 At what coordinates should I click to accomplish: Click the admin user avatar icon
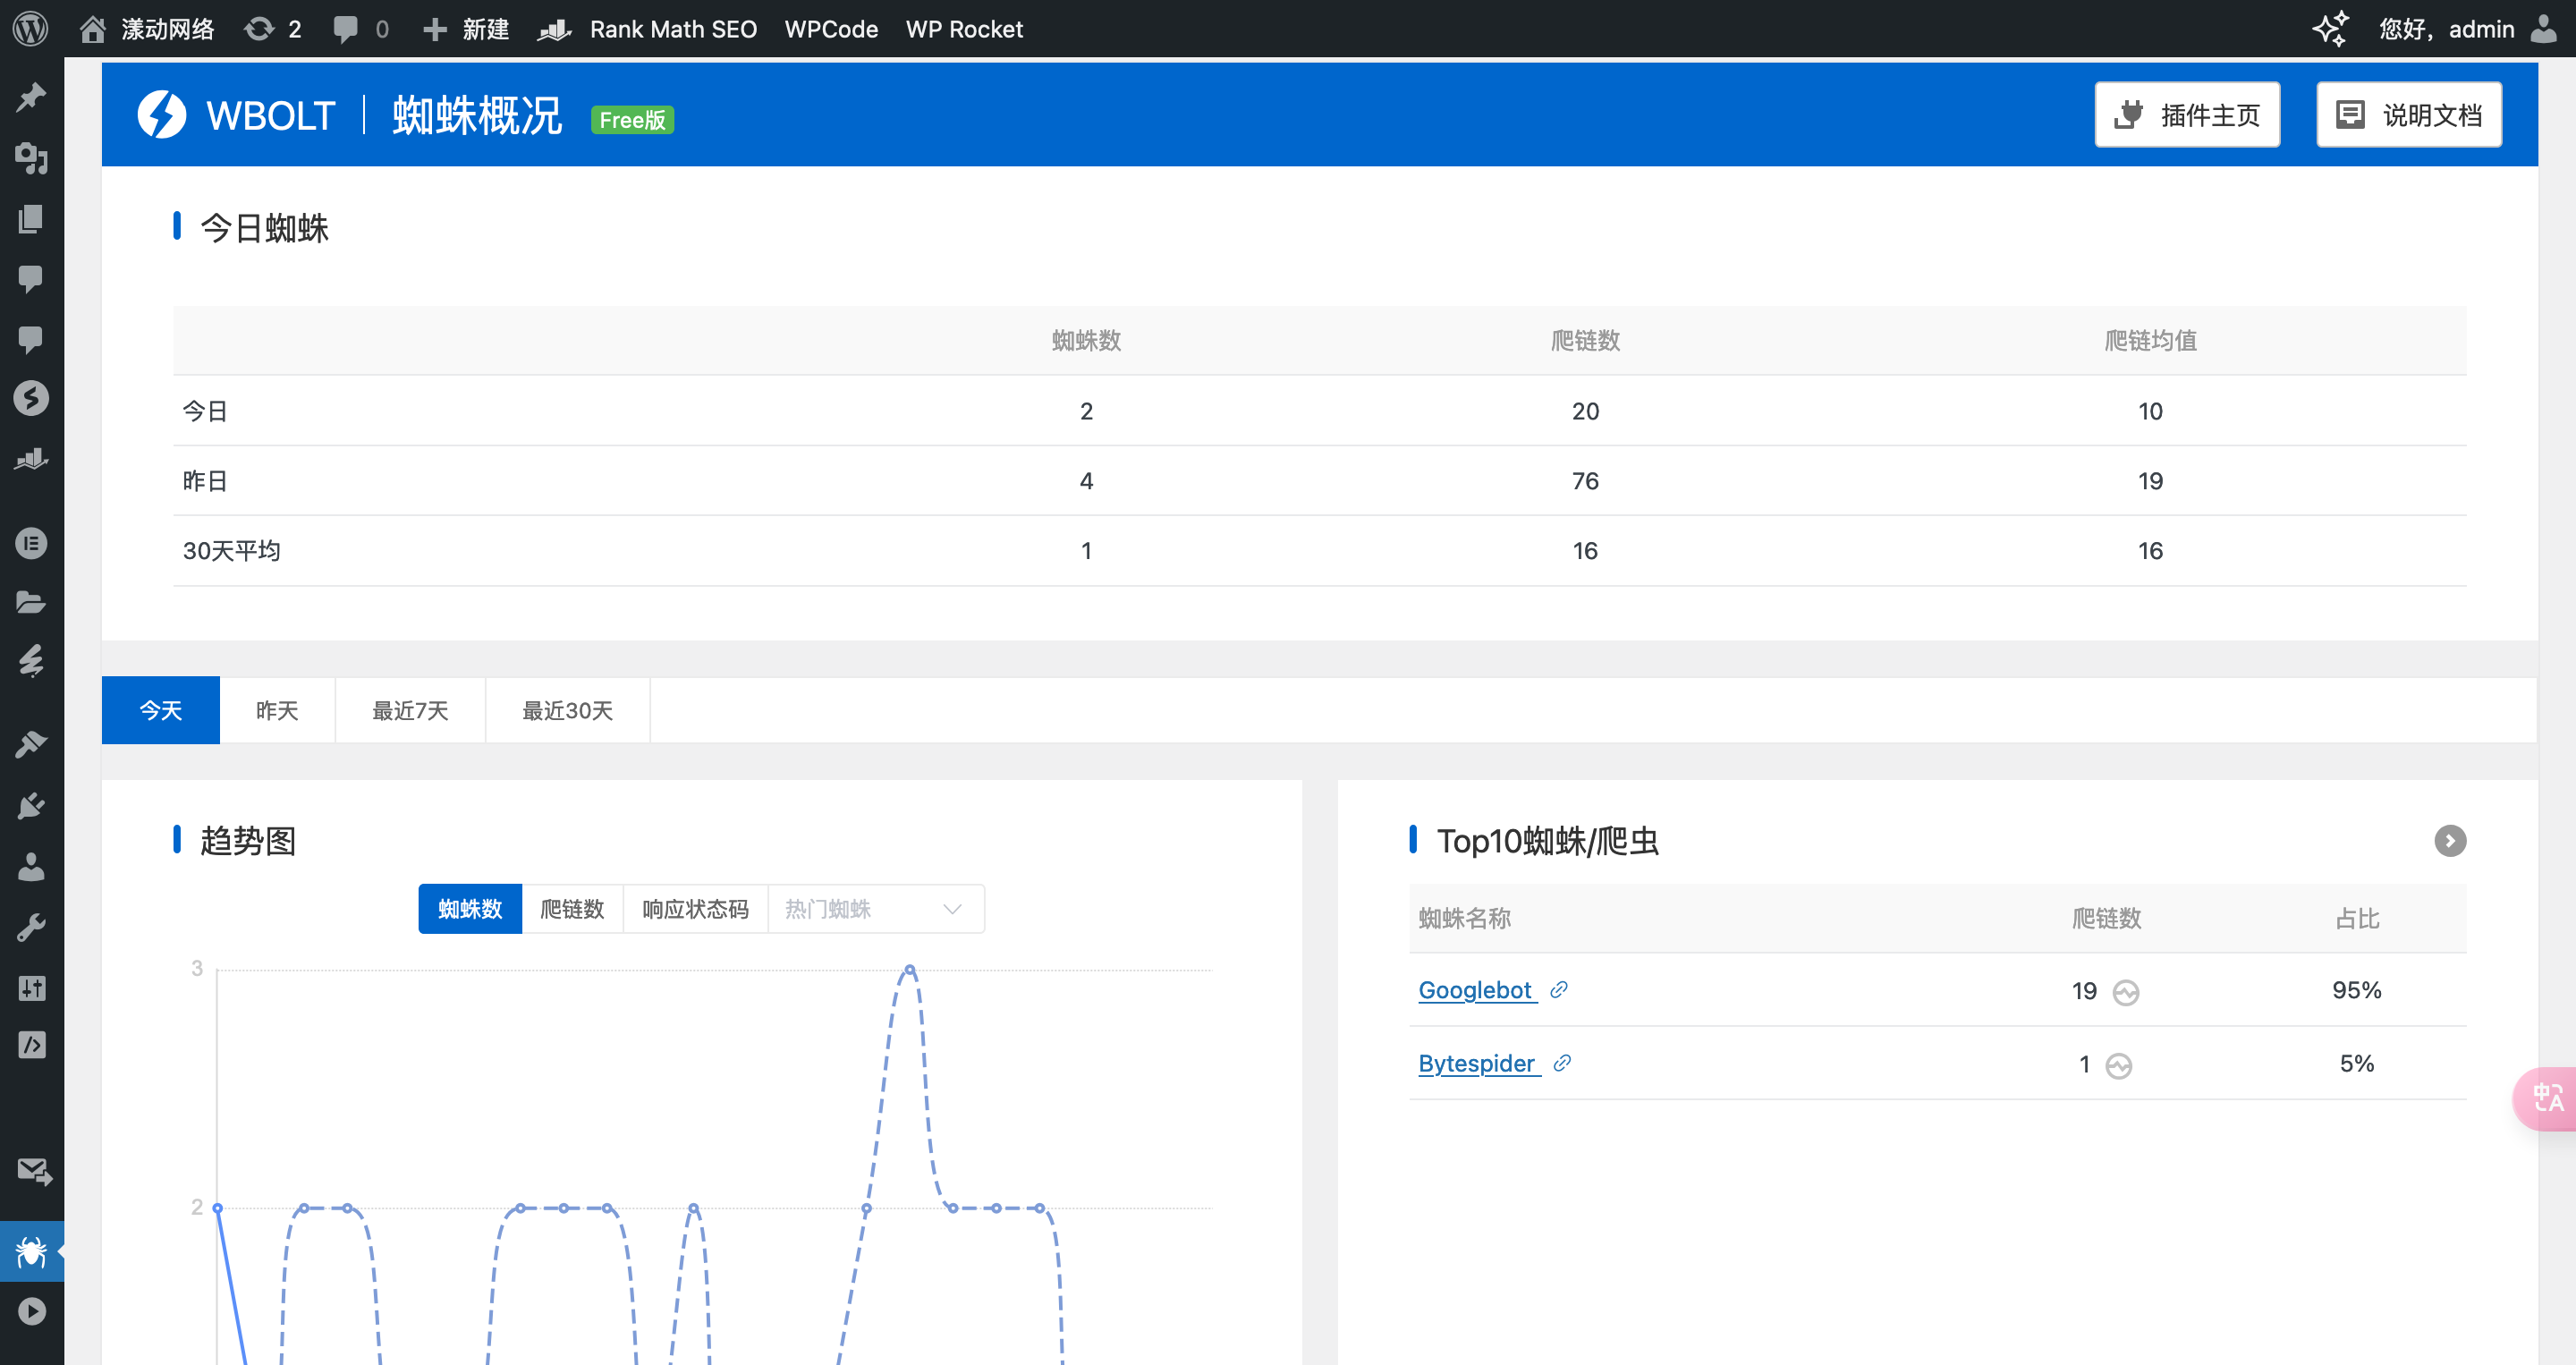click(x=2544, y=28)
